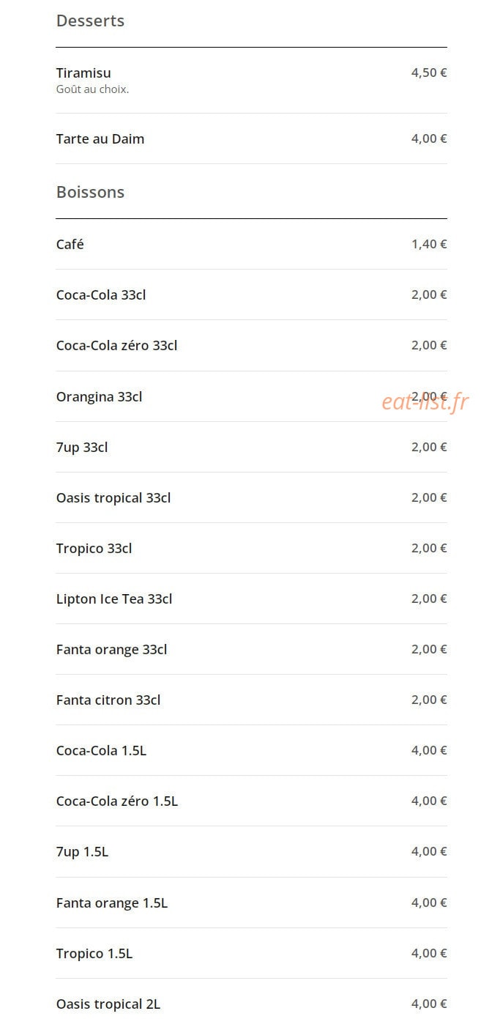500x1019 pixels.
Task: Choose Tropico 1.5L
Action: pyautogui.click(x=251, y=953)
